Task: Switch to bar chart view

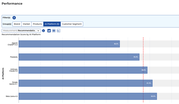Action: [49, 31]
